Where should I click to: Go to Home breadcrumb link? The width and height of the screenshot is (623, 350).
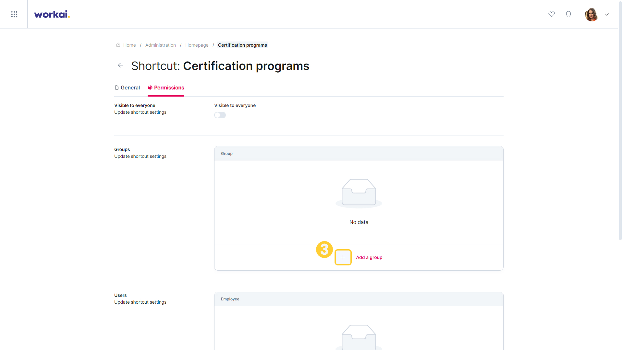click(x=129, y=45)
